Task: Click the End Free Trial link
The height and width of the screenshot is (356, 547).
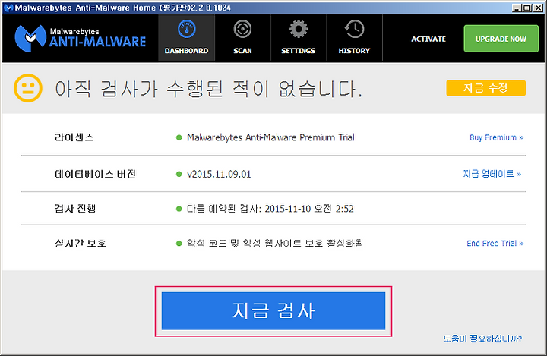Action: 495,244
